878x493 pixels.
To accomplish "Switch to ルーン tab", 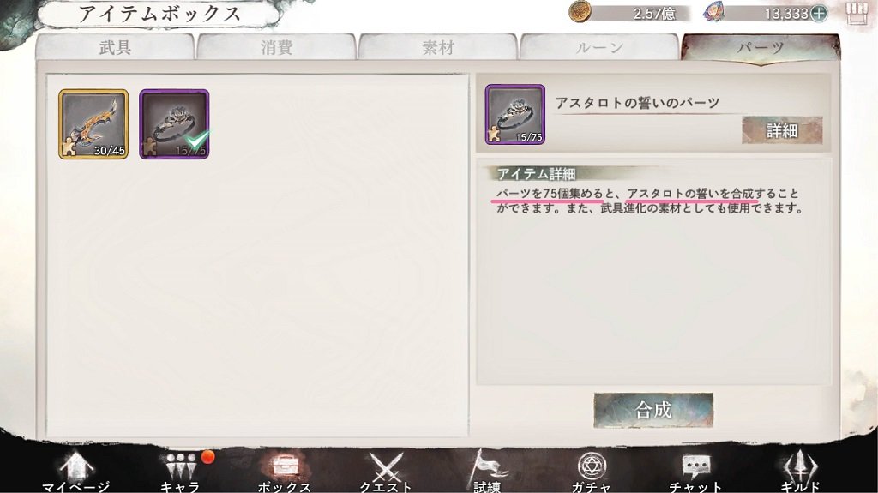I will coord(599,47).
